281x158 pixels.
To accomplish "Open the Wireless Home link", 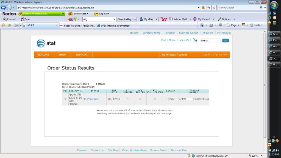I will point(151,33).
